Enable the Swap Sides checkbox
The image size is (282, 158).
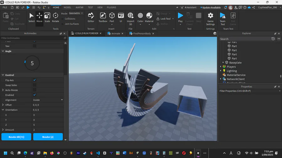tap(34, 85)
